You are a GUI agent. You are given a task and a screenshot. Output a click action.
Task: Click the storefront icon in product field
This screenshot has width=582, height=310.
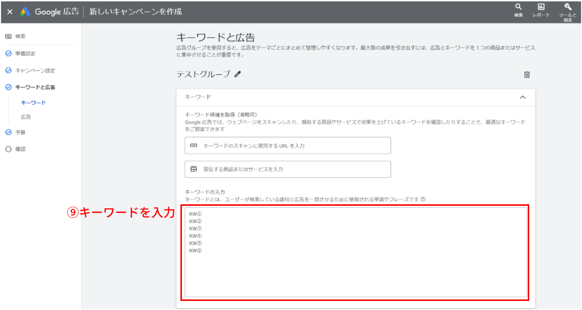click(193, 169)
